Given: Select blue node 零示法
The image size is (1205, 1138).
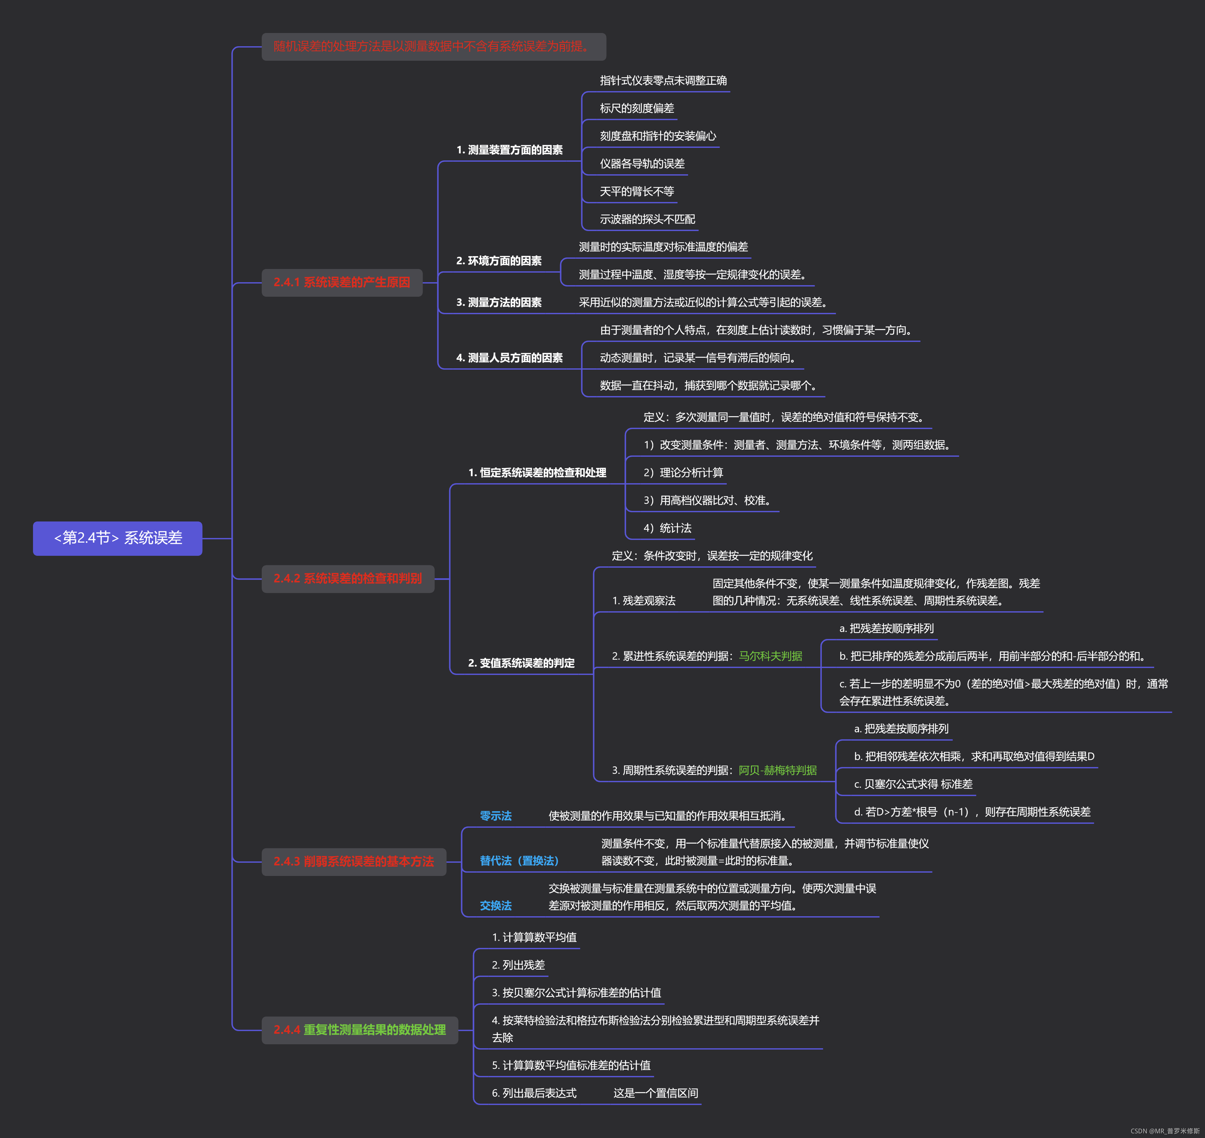Looking at the screenshot, I should [495, 816].
